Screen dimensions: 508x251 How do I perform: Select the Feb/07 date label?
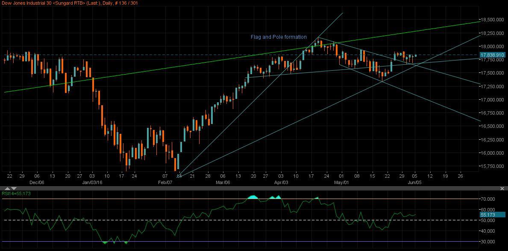(x=164, y=181)
